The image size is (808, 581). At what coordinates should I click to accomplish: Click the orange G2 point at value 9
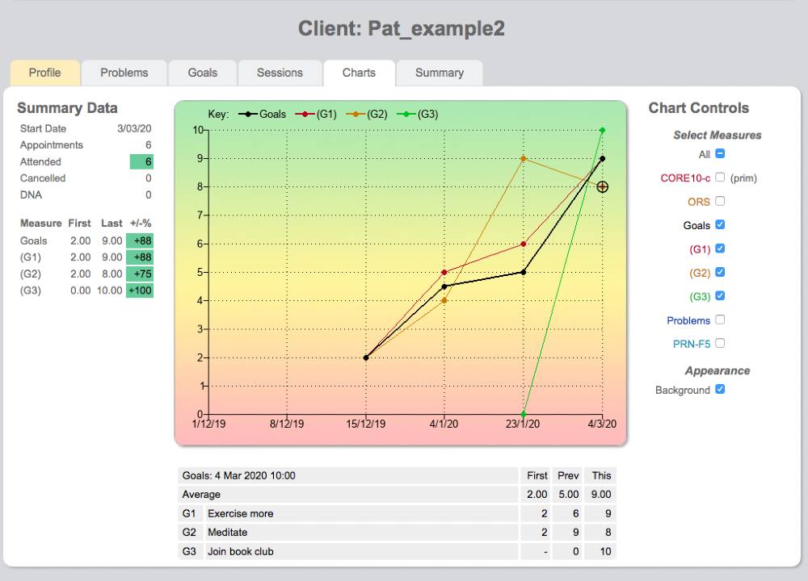[x=524, y=160]
